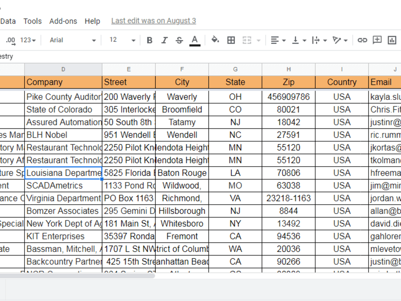This screenshot has height=301, width=401.
Task: Select the 181 Main St street cell
Action: [x=129, y=224]
